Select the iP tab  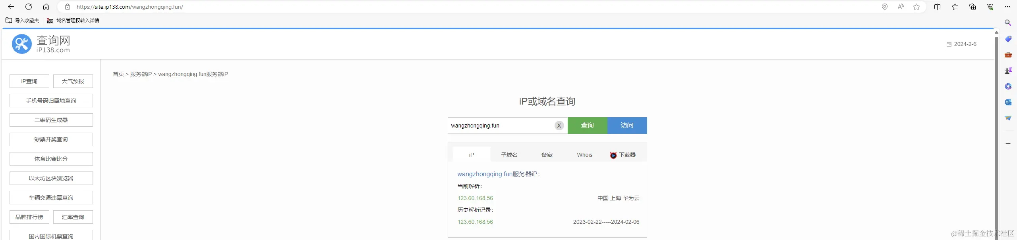(472, 154)
